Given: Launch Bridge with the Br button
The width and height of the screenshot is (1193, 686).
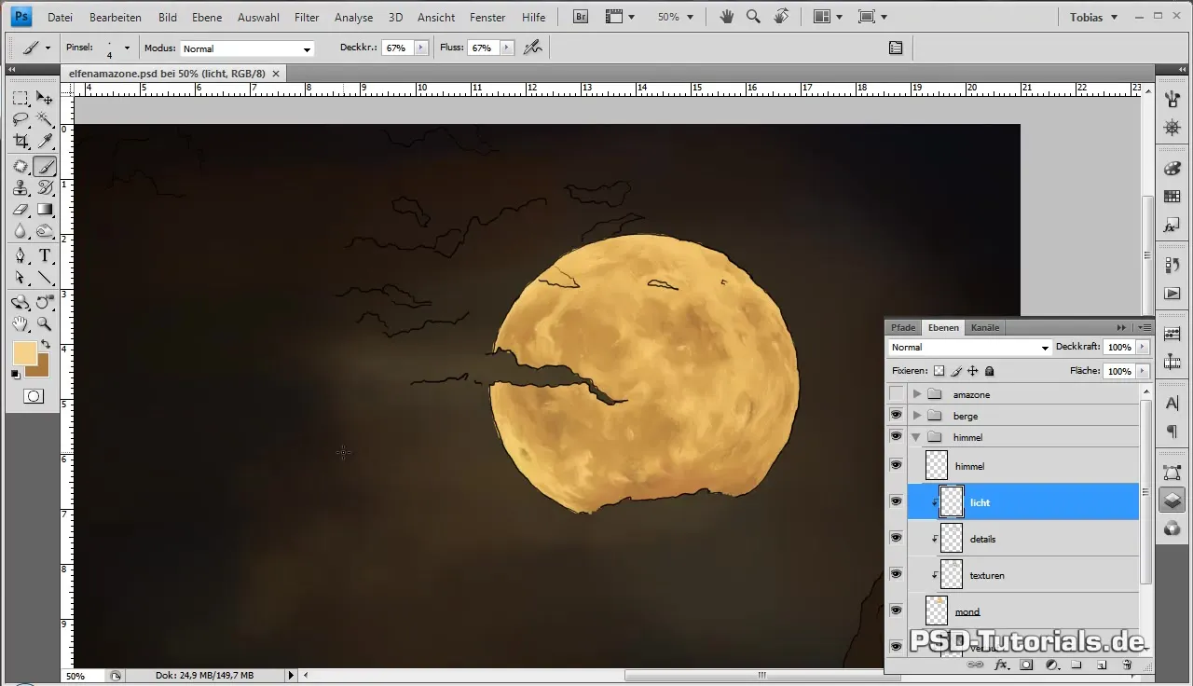Looking at the screenshot, I should [x=580, y=17].
